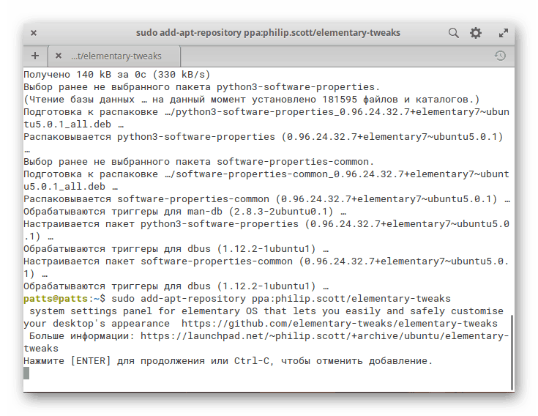Open a new terminal tab

[x=34, y=56]
